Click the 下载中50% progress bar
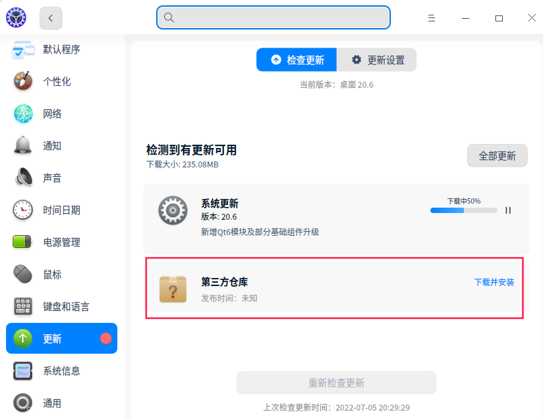543x418 pixels. pyautogui.click(x=464, y=210)
